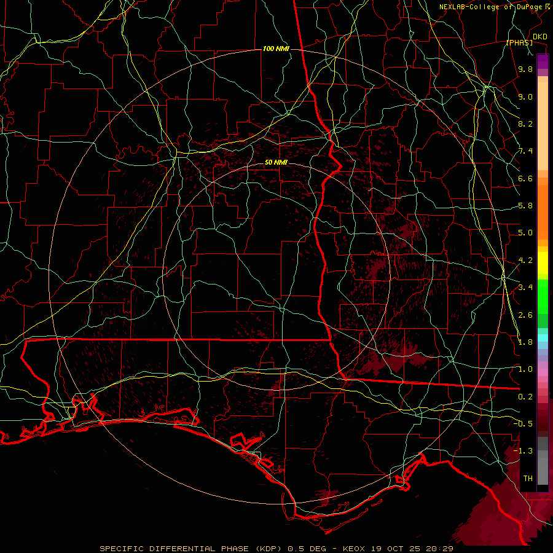This screenshot has width=553, height=553.
Task: Pick the yellow segment of the color bar
Action: pyautogui.click(x=543, y=263)
